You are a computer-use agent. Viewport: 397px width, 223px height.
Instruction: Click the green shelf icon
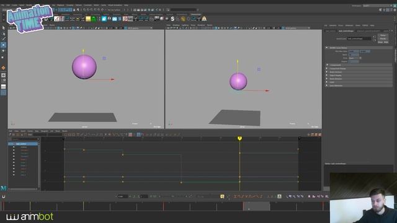coord(94,19)
